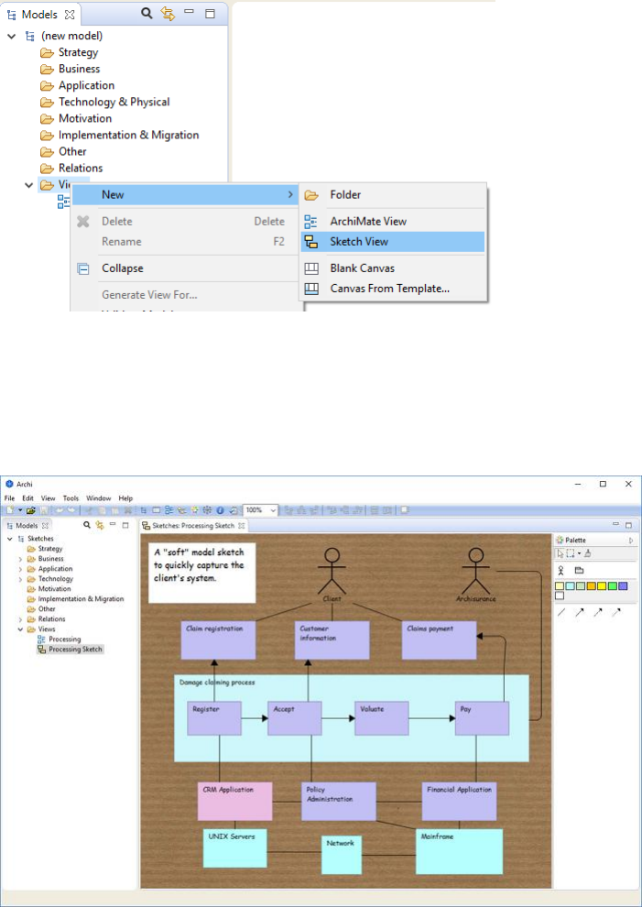Expand the Business folder in Archi window tree

[x=20, y=559]
